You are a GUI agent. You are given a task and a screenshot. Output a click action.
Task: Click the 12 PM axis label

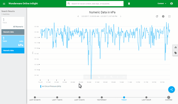tap(138, 82)
